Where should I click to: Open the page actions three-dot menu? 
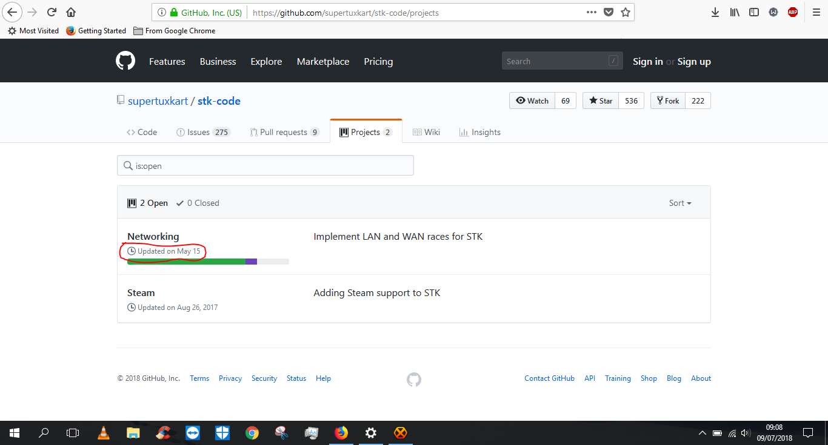(592, 12)
